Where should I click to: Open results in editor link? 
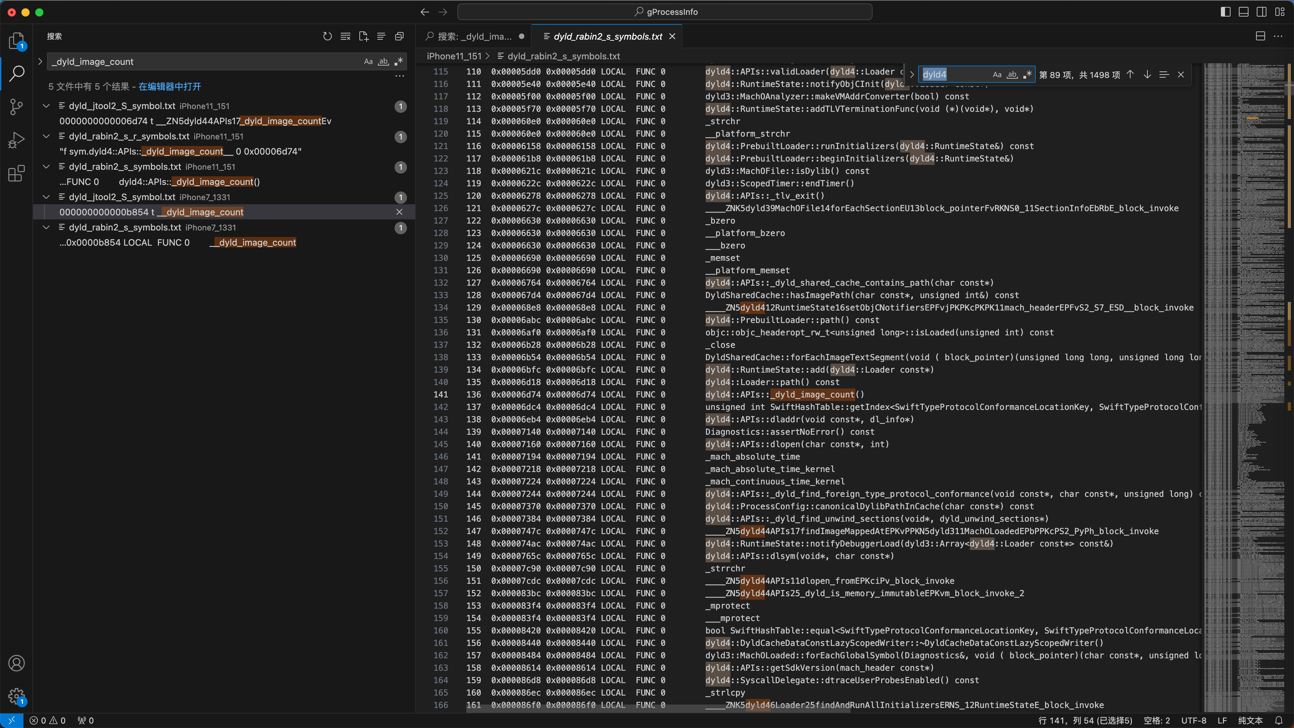169,87
